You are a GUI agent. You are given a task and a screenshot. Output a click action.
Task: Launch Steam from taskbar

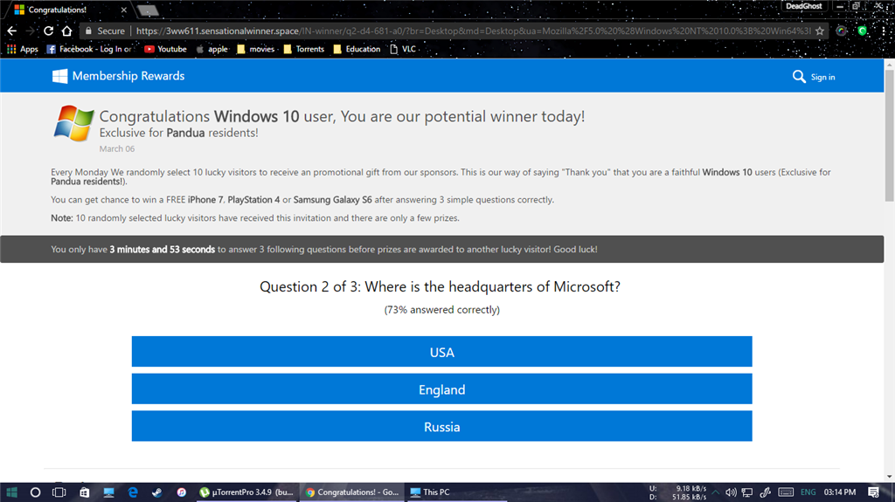point(157,492)
